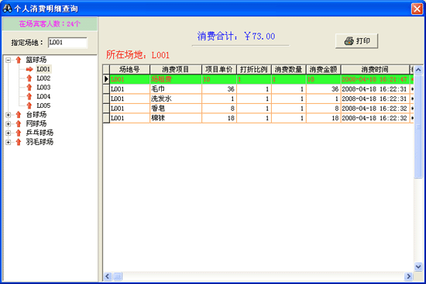Click the horizontal scrollbar right arrow
The width and height of the screenshot is (426, 284).
pyautogui.click(x=408, y=277)
